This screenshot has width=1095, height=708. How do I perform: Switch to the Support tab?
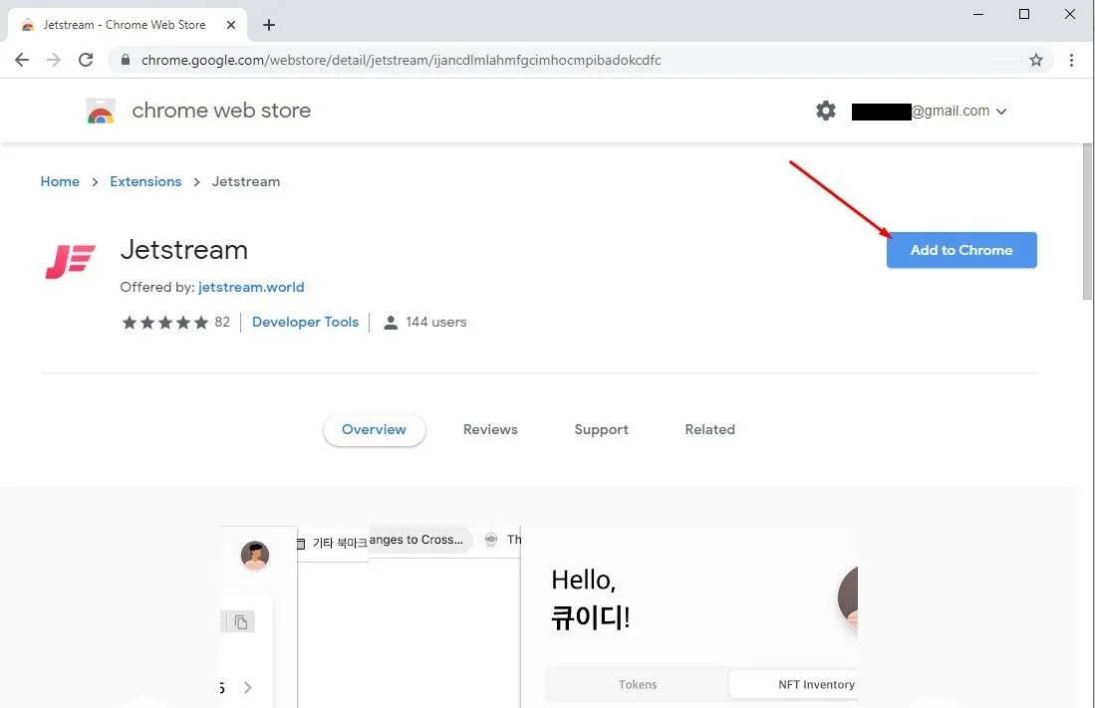click(601, 430)
